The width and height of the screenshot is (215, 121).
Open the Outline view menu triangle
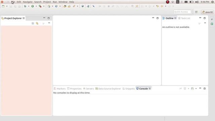[205, 23]
